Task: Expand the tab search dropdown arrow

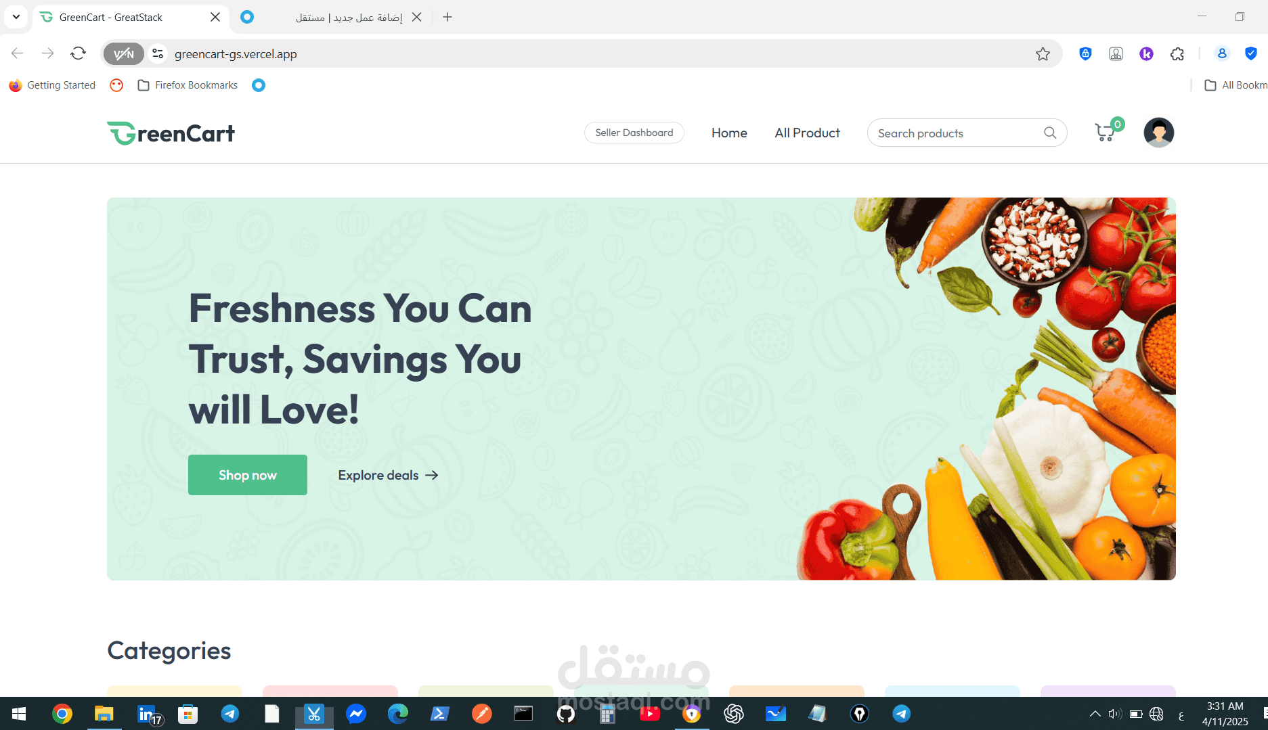Action: (x=16, y=17)
